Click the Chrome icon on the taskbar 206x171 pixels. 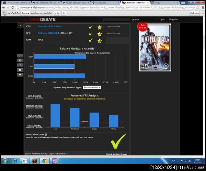tap(45, 161)
